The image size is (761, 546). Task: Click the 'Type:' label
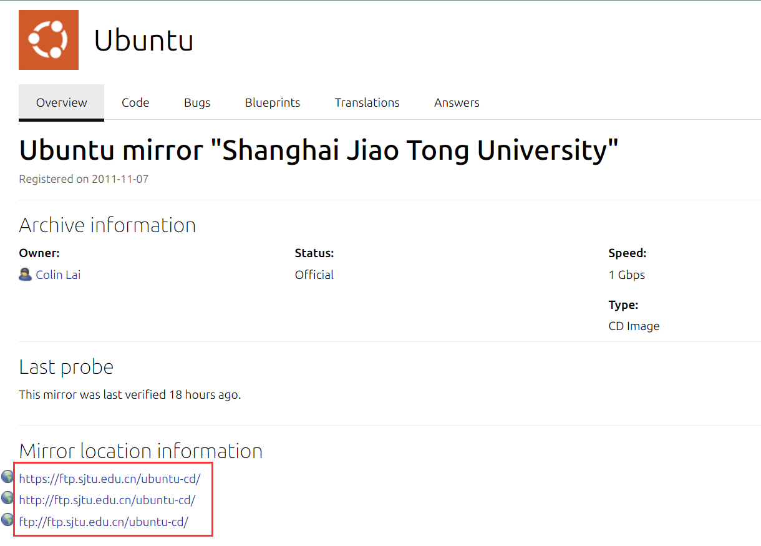tap(623, 305)
